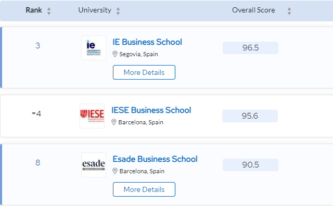
Task: Click the IESE Business School logo
Action: click(92, 116)
